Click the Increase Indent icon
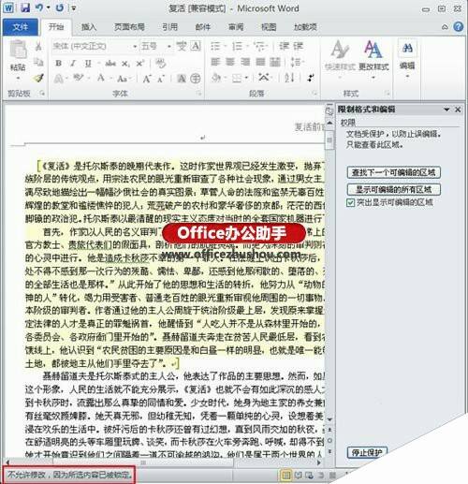This screenshot has height=484, width=468. (299, 47)
